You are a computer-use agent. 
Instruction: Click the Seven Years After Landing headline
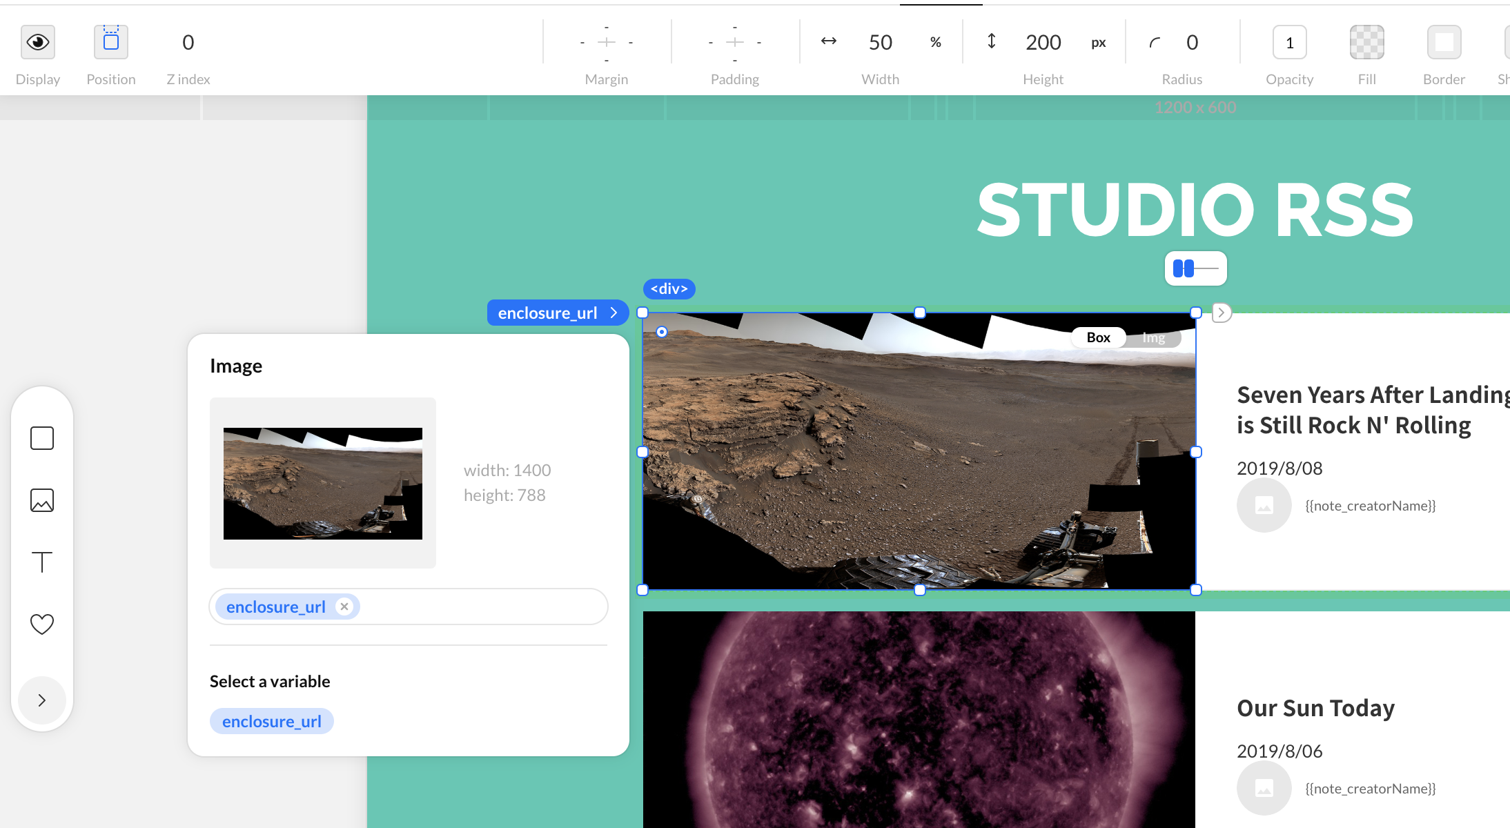click(1373, 410)
